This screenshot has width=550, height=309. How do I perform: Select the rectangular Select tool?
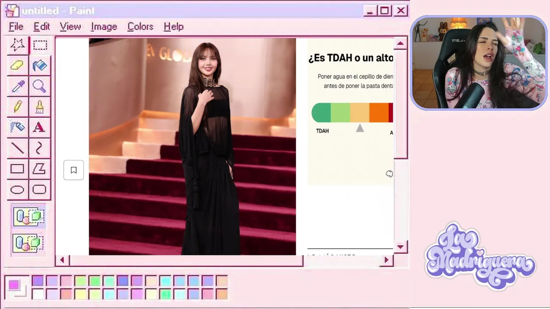[x=40, y=45]
